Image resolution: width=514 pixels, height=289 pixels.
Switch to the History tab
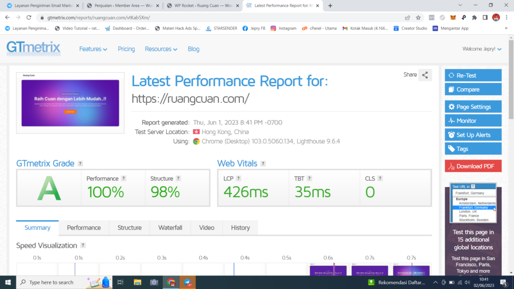[240, 228]
